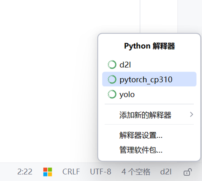The width and height of the screenshot is (202, 181).
Task: Open go-to-line via 2:22 position
Action: tap(25, 172)
